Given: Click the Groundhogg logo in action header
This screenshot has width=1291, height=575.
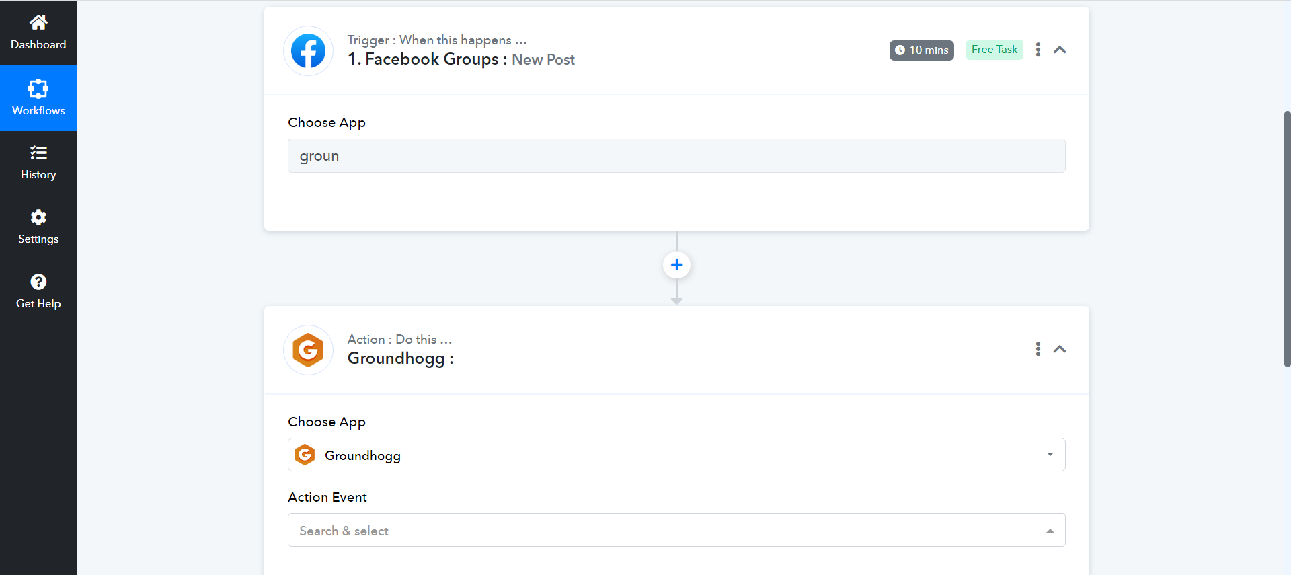Looking at the screenshot, I should 309,350.
